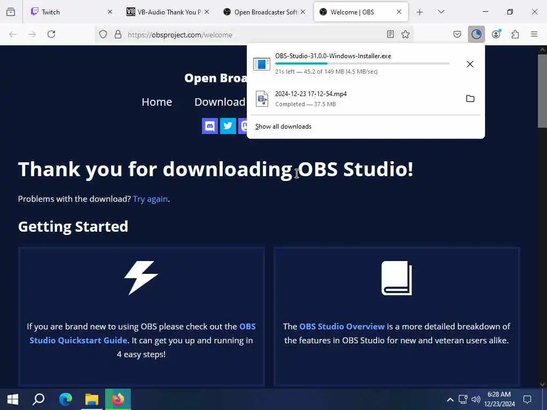The width and height of the screenshot is (547, 410).
Task: Bookmark this page with star icon
Action: pos(405,34)
